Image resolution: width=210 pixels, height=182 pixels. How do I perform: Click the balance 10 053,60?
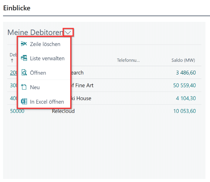click(185, 111)
